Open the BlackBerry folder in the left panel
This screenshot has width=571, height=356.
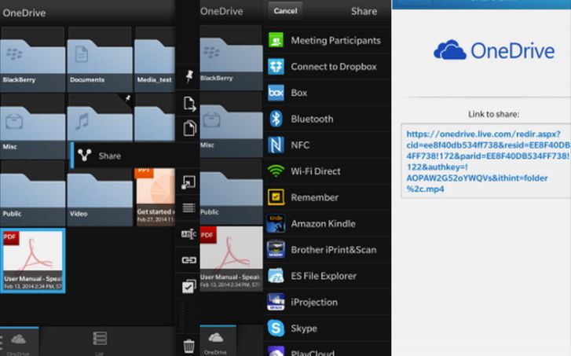[x=33, y=57]
